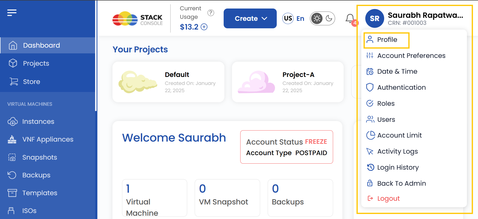Collapse sidebar using the hamburger menu icon
Viewport: 478px width, 219px height.
(12, 13)
